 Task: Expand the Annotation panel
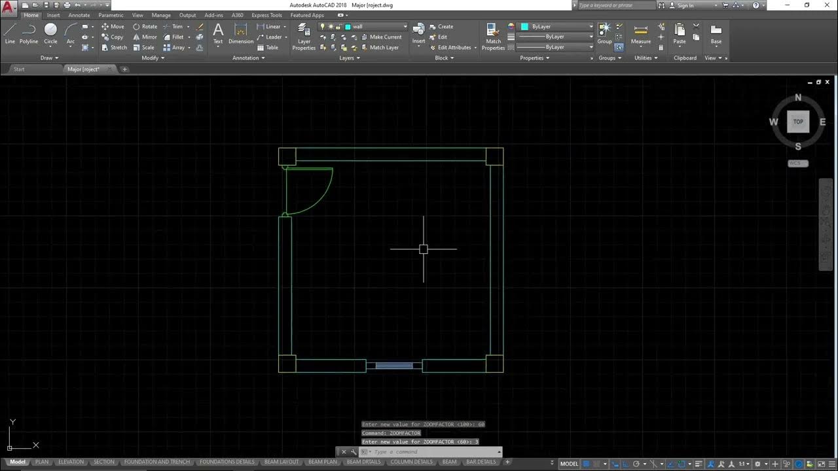248,58
